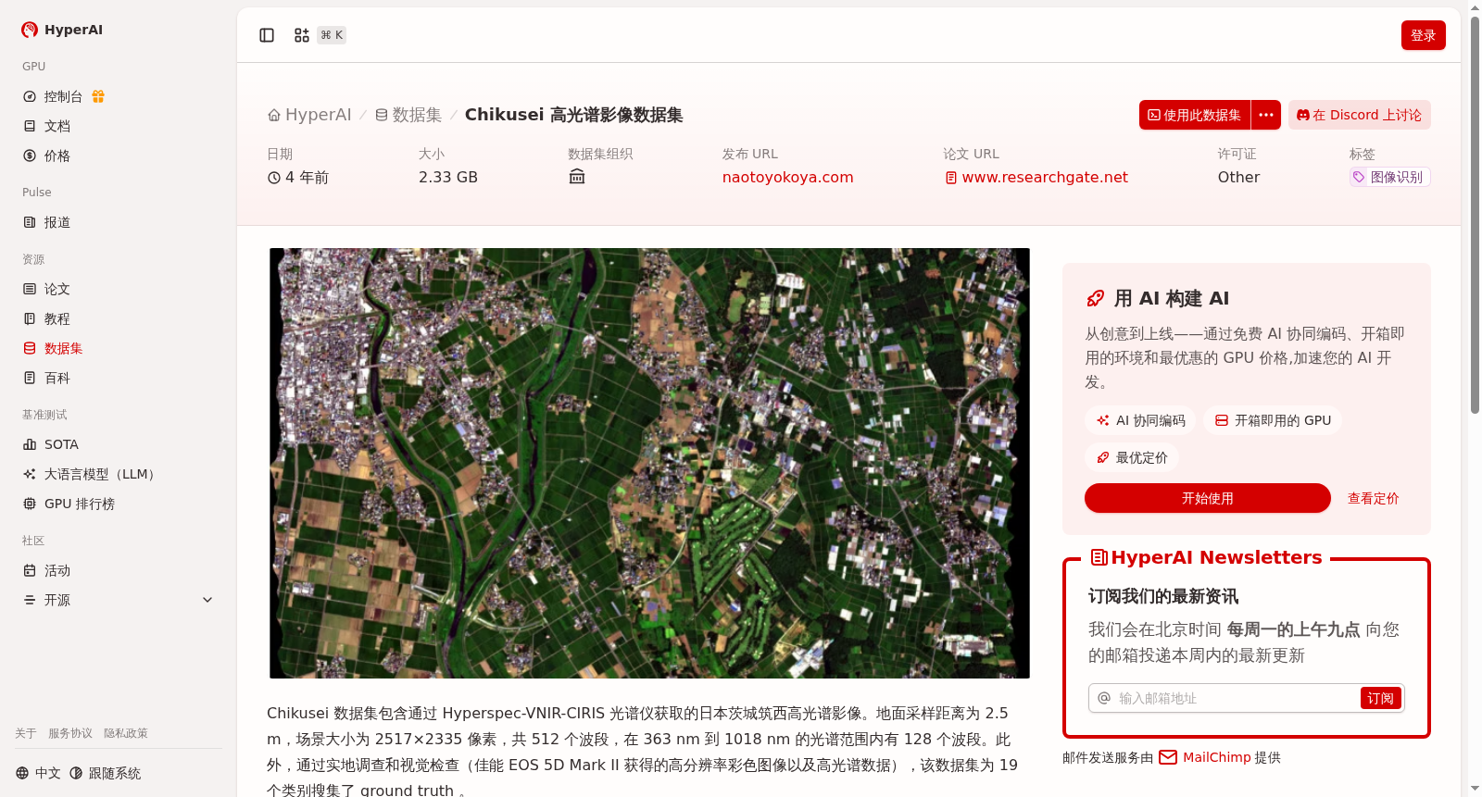Click the rocket icon near 用 AI 构建 AI
Image resolution: width=1482 pixels, height=797 pixels.
click(x=1095, y=298)
